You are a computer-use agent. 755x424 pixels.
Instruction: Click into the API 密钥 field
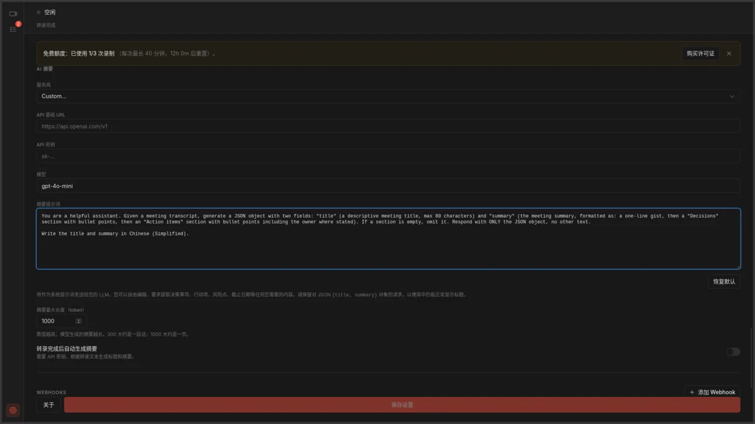388,156
